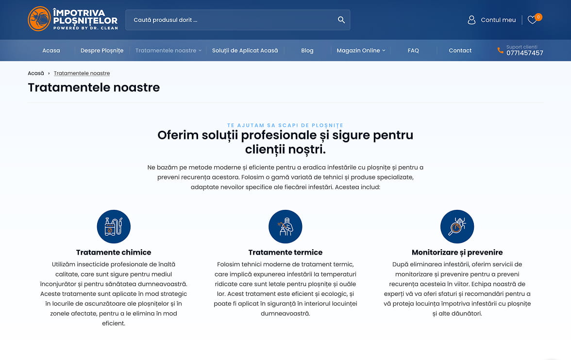
Task: Open the Blog page
Action: 307,51
